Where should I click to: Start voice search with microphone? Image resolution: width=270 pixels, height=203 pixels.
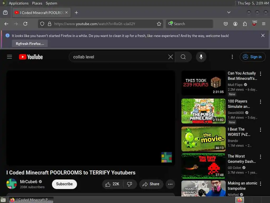point(201,57)
